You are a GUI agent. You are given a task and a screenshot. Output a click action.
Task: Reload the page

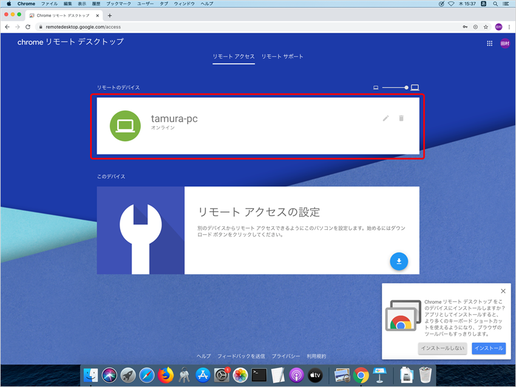(28, 27)
